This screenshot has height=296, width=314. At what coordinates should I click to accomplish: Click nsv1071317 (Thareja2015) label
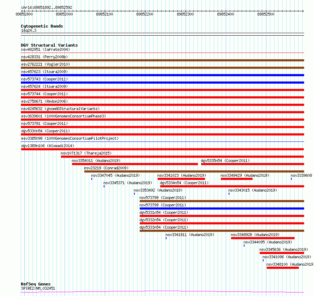tap(86, 153)
